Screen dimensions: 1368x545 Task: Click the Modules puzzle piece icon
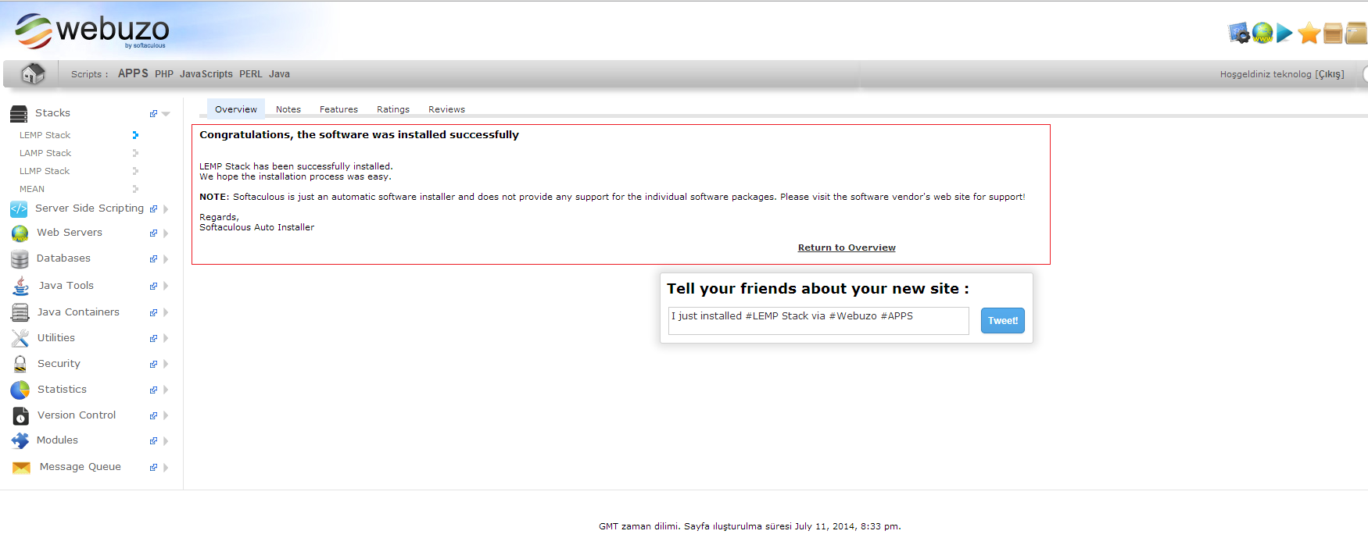(20, 441)
